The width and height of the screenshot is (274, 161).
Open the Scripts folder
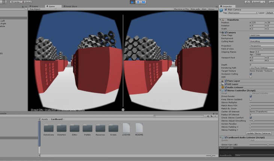pos(113,128)
